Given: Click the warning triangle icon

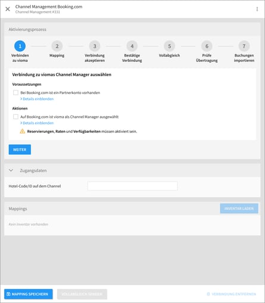Looking at the screenshot, I should click(23, 131).
